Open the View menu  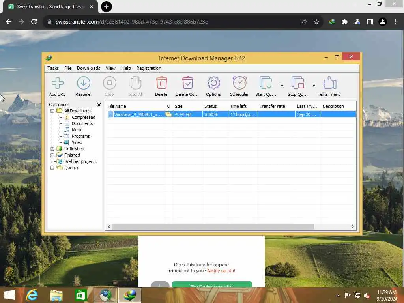[110, 68]
